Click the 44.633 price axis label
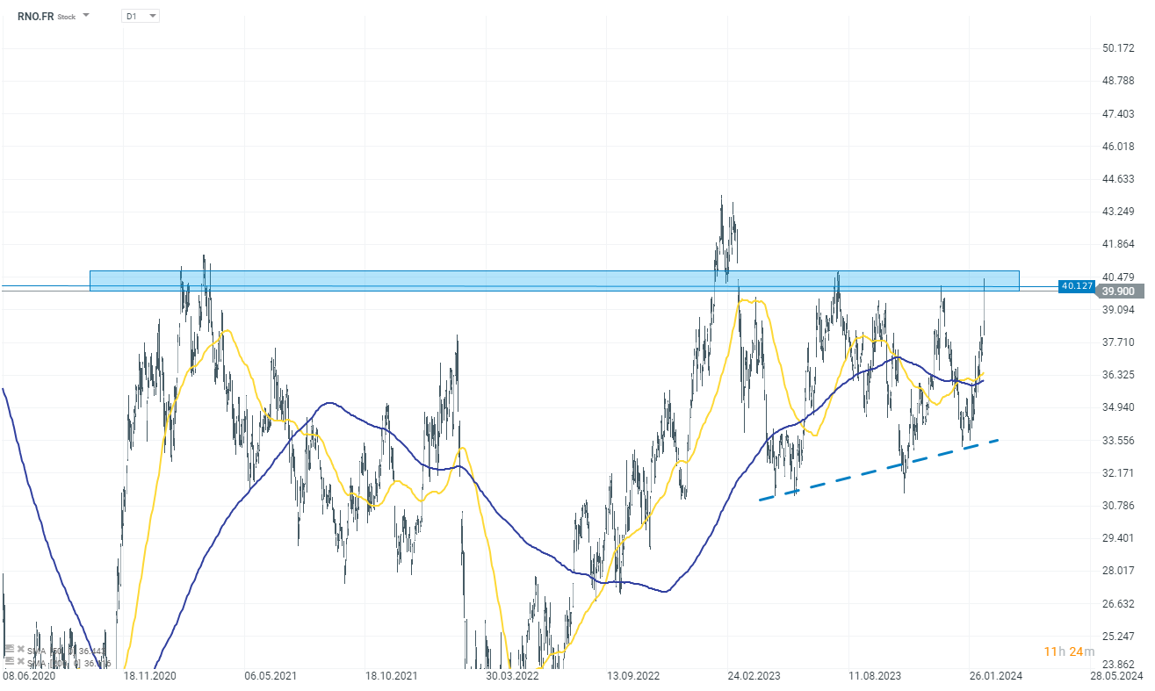Screen dimensions: 1155x691 coord(1118,179)
